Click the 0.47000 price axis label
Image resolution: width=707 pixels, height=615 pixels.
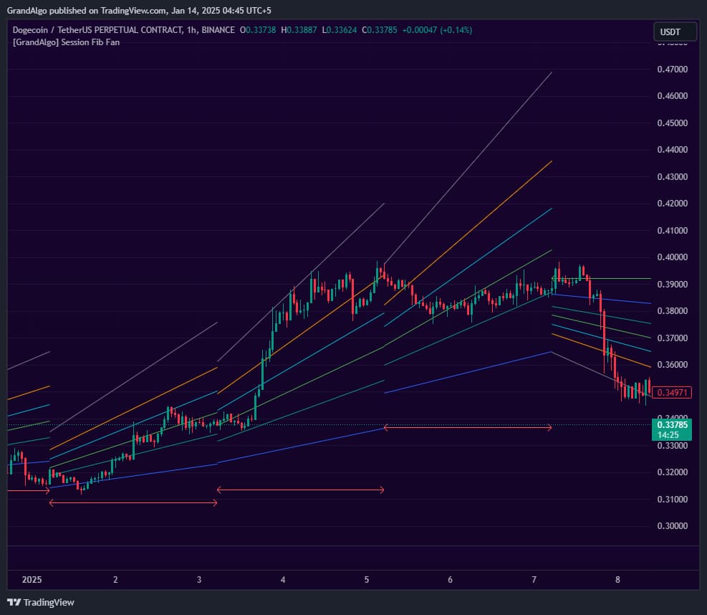click(x=672, y=69)
